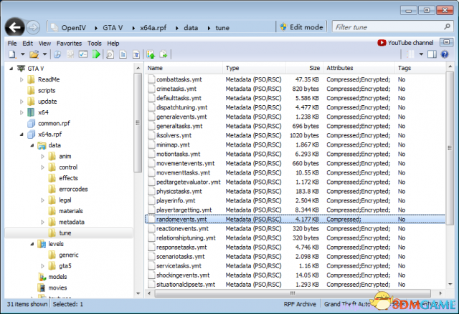Click x64a.rpf in the breadcrumb path
The width and height of the screenshot is (459, 314).
click(153, 28)
